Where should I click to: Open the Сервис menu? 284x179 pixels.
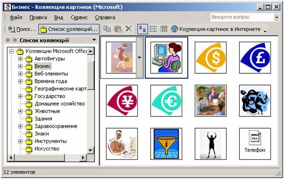(79, 18)
